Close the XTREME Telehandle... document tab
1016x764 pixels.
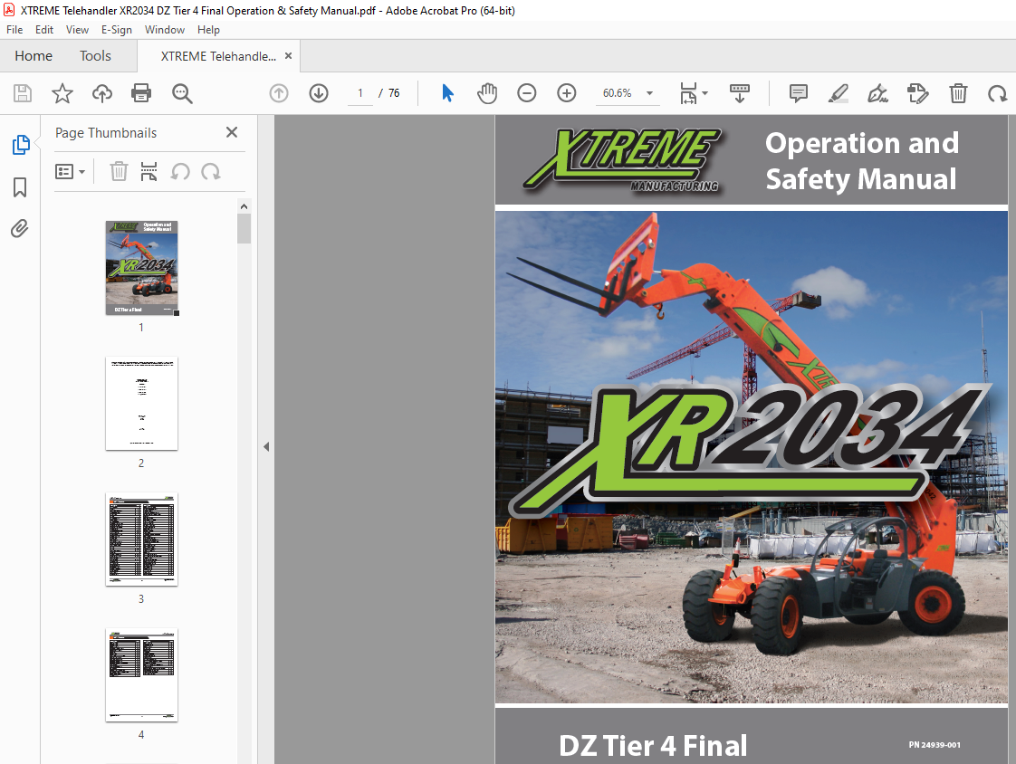click(288, 56)
